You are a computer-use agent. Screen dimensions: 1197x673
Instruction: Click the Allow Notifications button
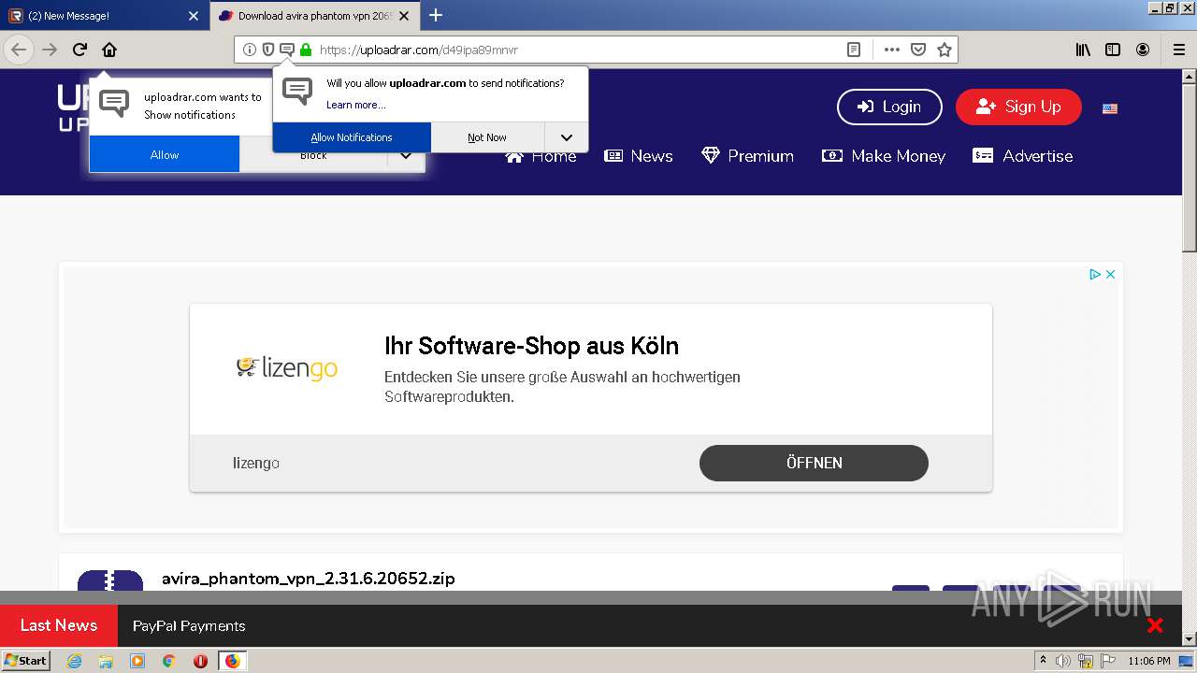352,137
